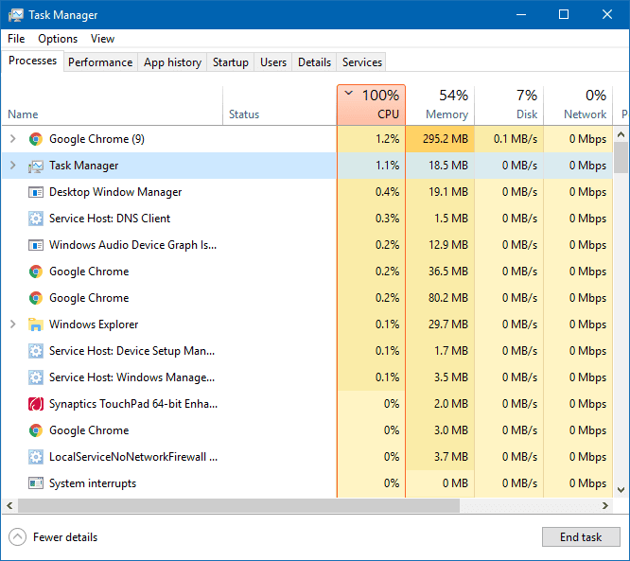The image size is (630, 561).
Task: Open the Options menu
Action: click(58, 39)
